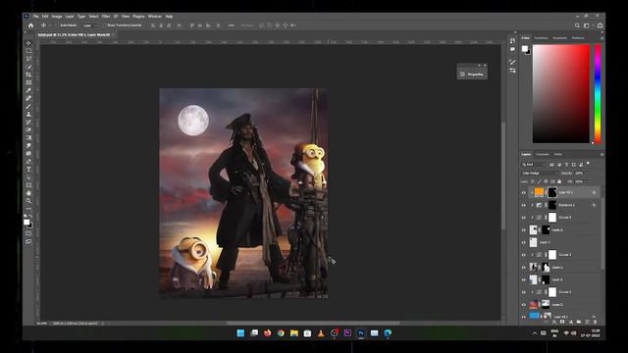Hide the orange Color Fill 1 layer
The width and height of the screenshot is (628, 353).
tap(523, 193)
